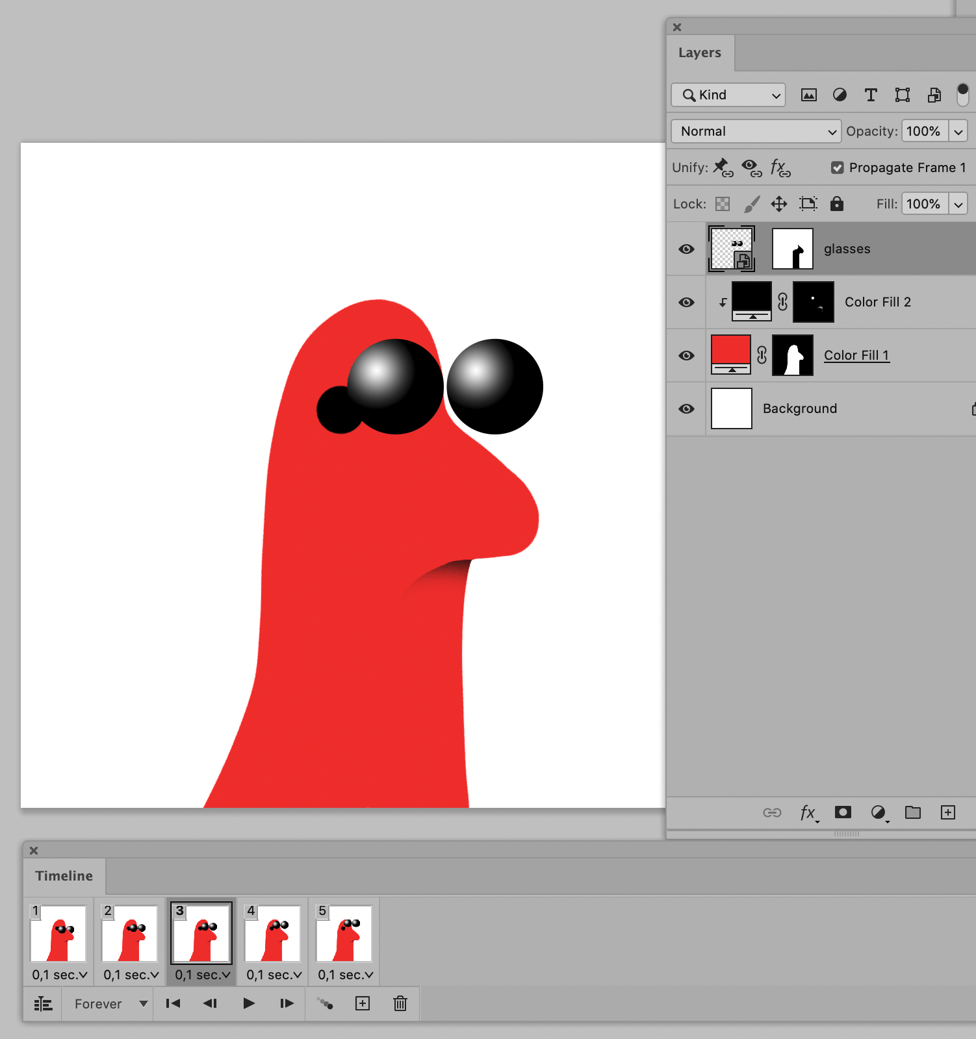Click Link layers icon at panel bottom
Screen dimensions: 976x1039
point(772,812)
